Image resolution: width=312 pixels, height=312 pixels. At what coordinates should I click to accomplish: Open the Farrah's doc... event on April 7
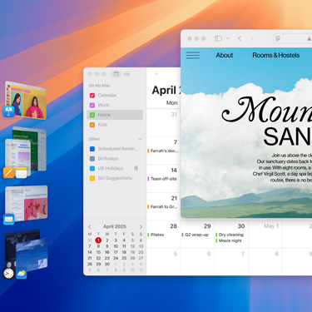point(163,151)
